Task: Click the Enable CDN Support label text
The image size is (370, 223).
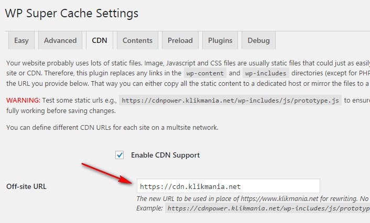Action: 165,155
